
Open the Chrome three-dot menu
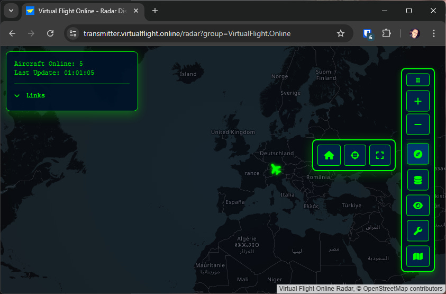tap(434, 33)
